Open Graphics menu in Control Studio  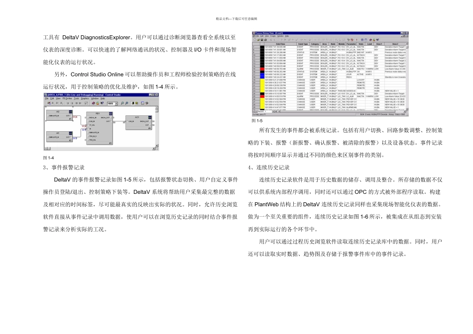pos(85,98)
